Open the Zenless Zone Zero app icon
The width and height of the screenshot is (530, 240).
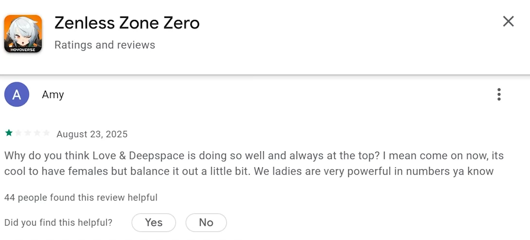(23, 34)
